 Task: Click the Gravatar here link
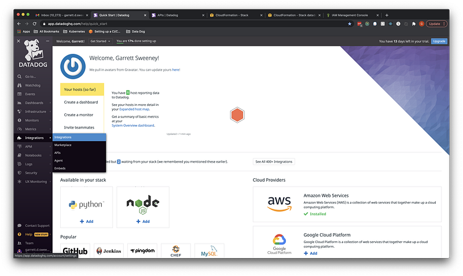pos(176,70)
